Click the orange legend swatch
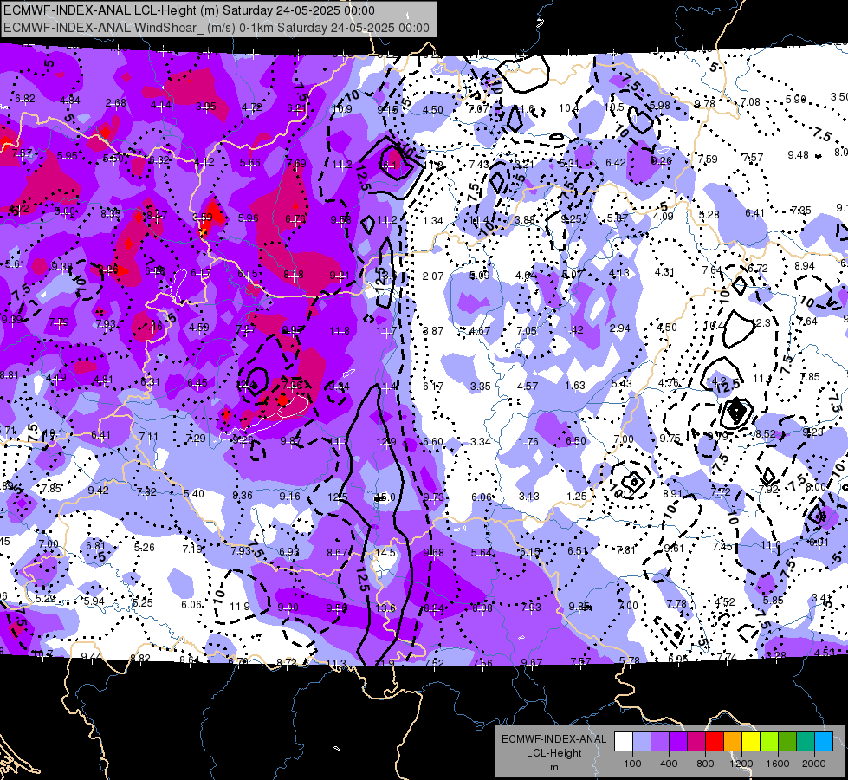The image size is (848, 780). 733,742
